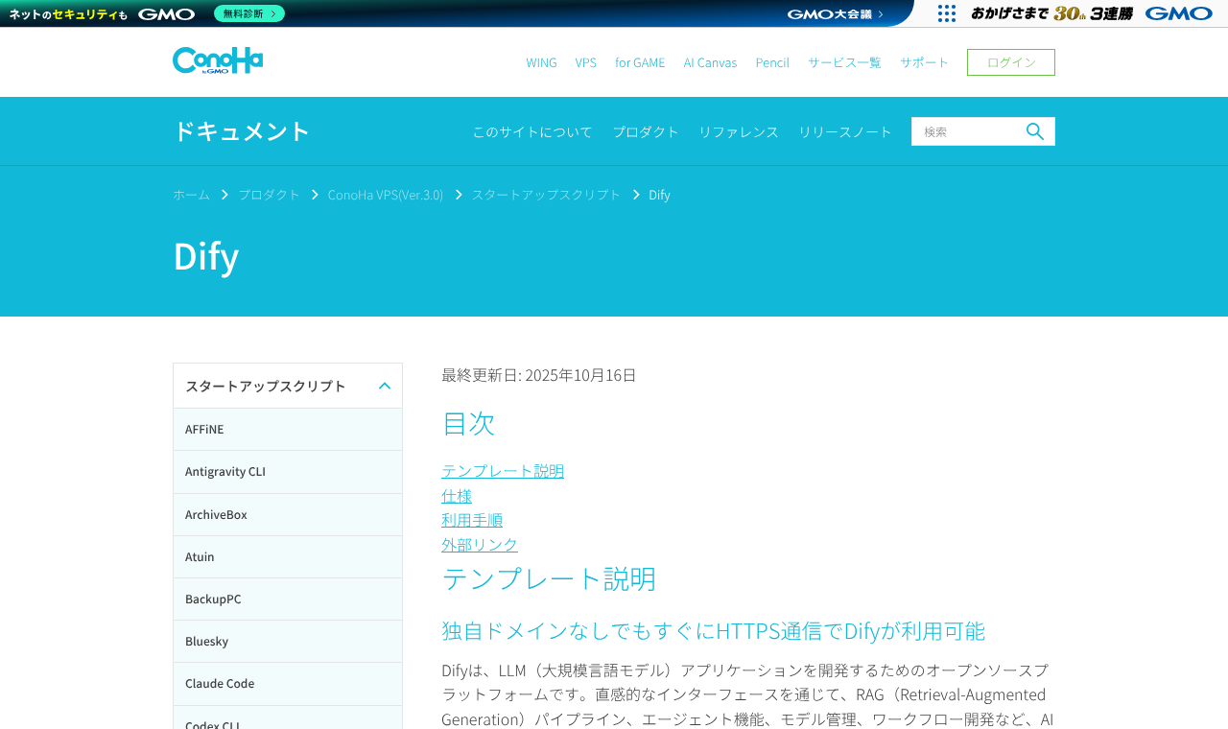Click the search magnifier icon

pyautogui.click(x=1035, y=131)
